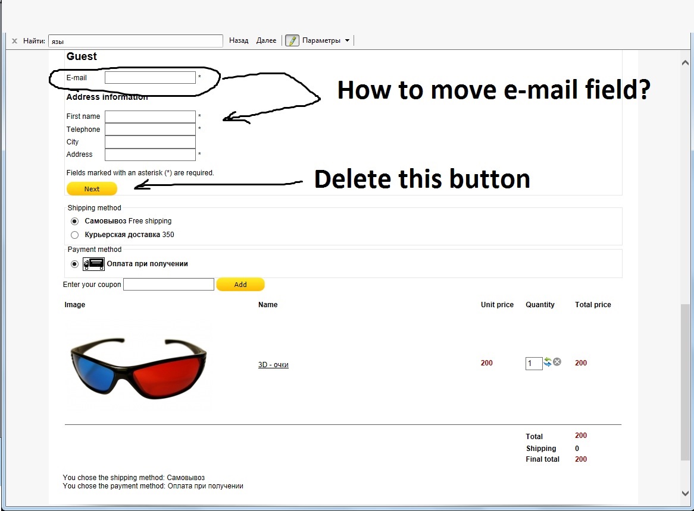Click the Unit price column header
694x511 pixels.
click(497, 305)
